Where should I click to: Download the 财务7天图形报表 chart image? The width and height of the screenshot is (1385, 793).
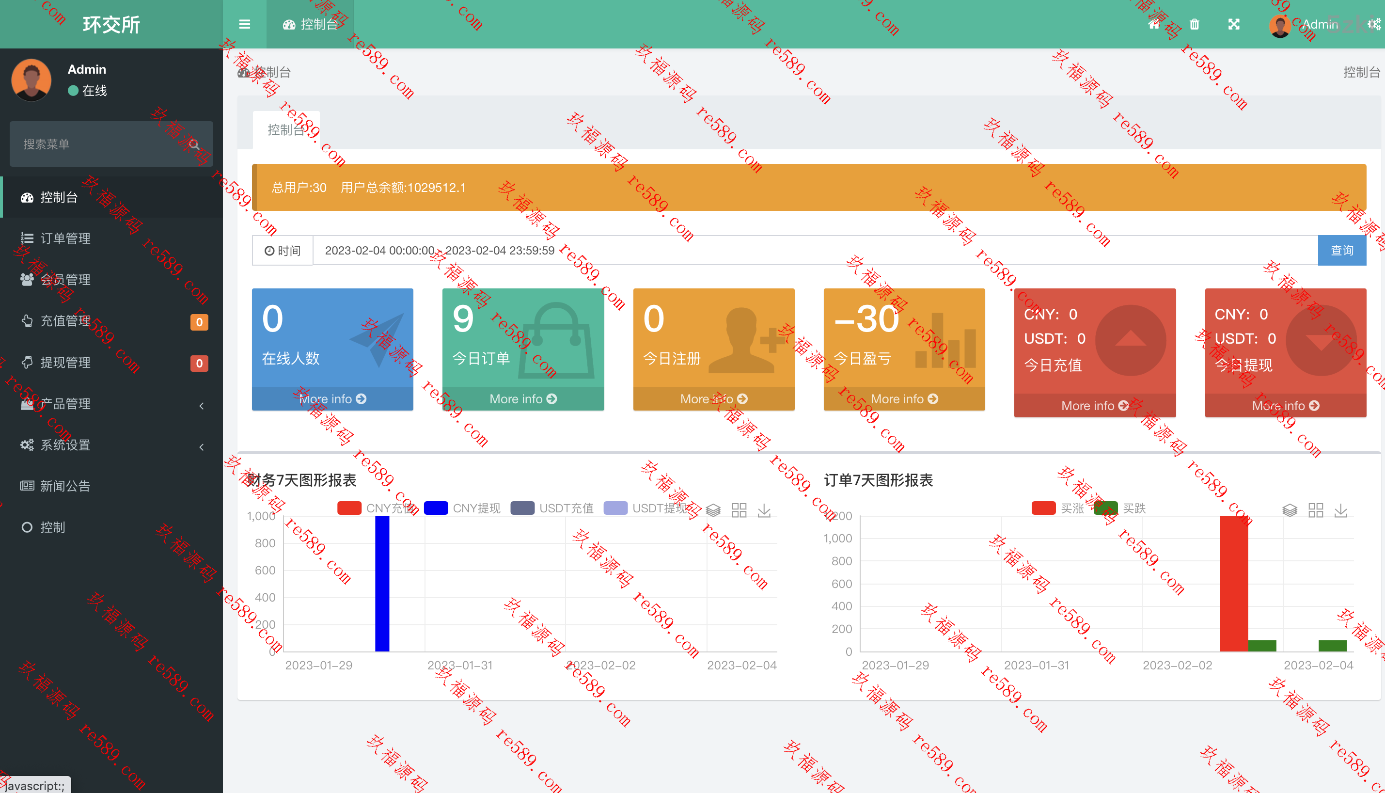(x=764, y=510)
